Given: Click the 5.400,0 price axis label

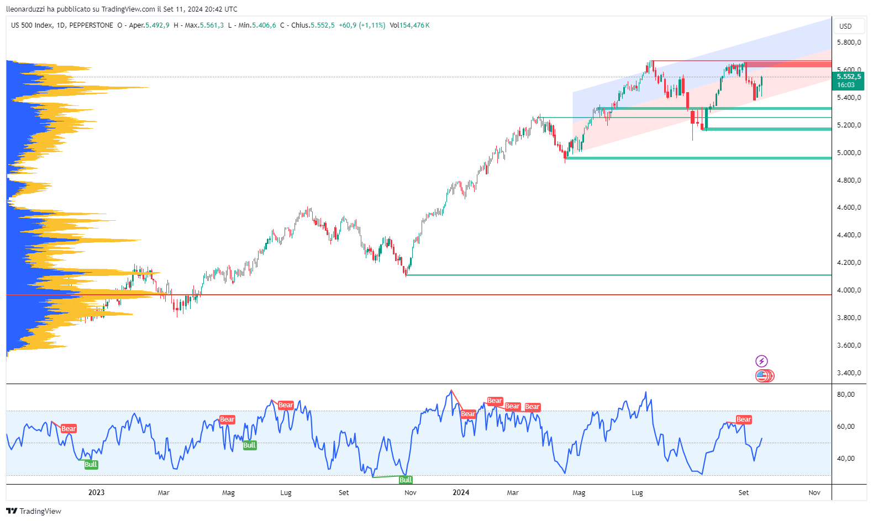Looking at the screenshot, I should pos(849,98).
